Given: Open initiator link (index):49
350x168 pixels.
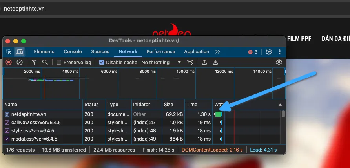Looking at the screenshot, I should pyautogui.click(x=144, y=139).
